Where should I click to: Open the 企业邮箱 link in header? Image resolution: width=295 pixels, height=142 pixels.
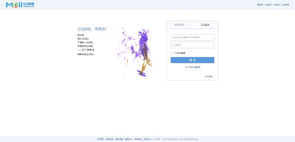tap(285, 5)
